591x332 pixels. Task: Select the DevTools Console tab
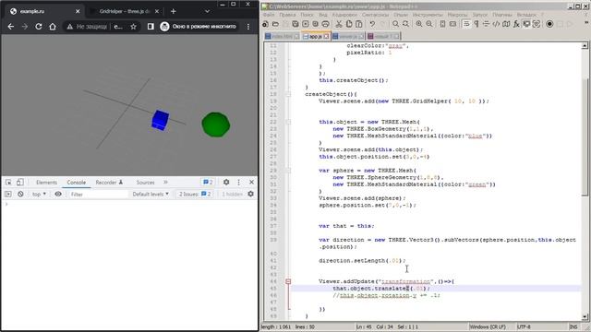(x=77, y=183)
